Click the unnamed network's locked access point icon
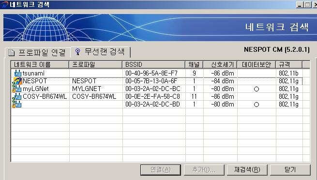Viewport: 317px width, 180px height. 17,104
